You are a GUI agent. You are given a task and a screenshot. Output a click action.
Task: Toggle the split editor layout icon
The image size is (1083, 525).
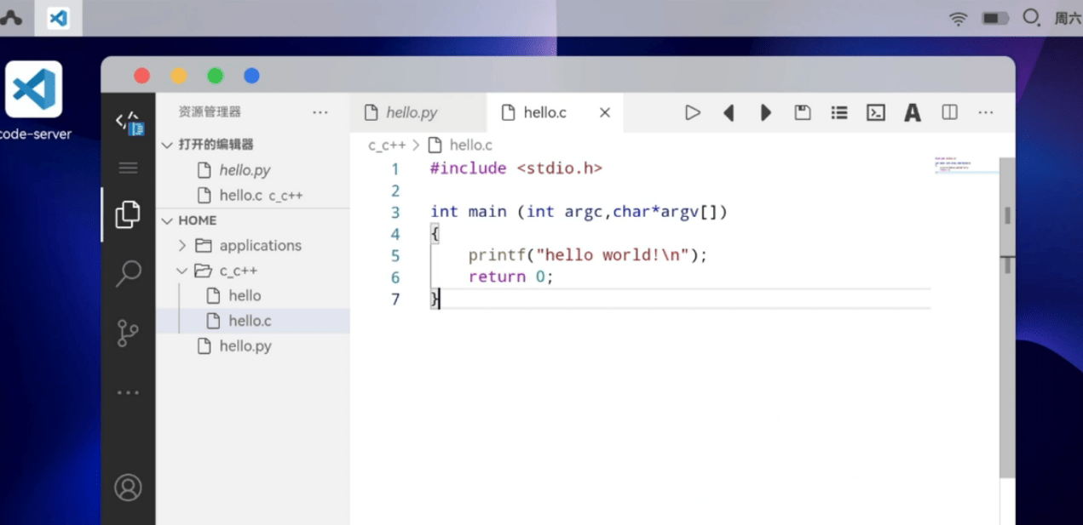949,112
